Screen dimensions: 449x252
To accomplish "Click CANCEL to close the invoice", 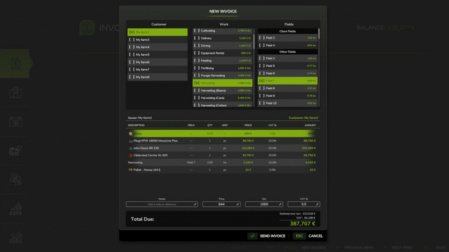I will click(316, 236).
